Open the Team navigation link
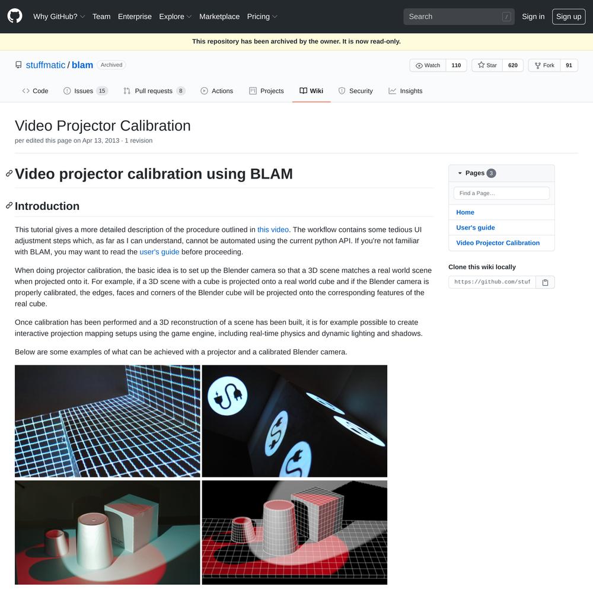The width and height of the screenshot is (593, 593). (101, 17)
